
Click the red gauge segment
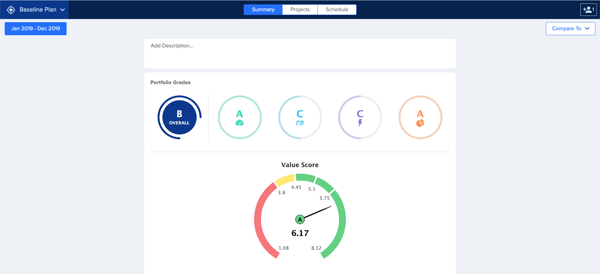pyautogui.click(x=258, y=220)
